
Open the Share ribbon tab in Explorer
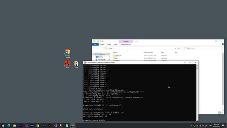tap(109, 44)
